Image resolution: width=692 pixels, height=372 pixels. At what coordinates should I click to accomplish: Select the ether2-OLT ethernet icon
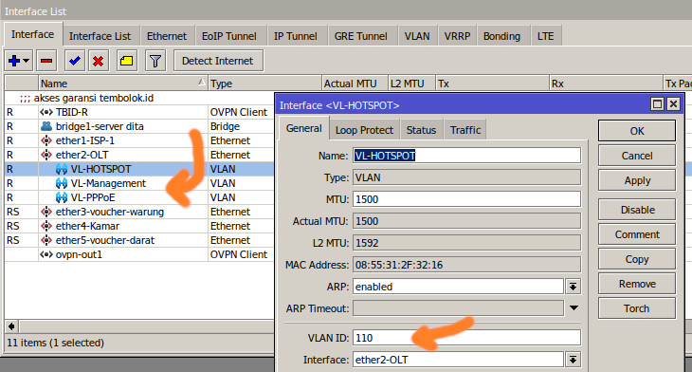46,155
